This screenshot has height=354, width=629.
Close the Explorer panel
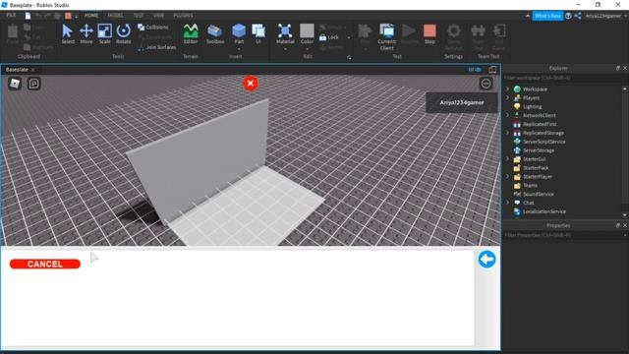625,68
